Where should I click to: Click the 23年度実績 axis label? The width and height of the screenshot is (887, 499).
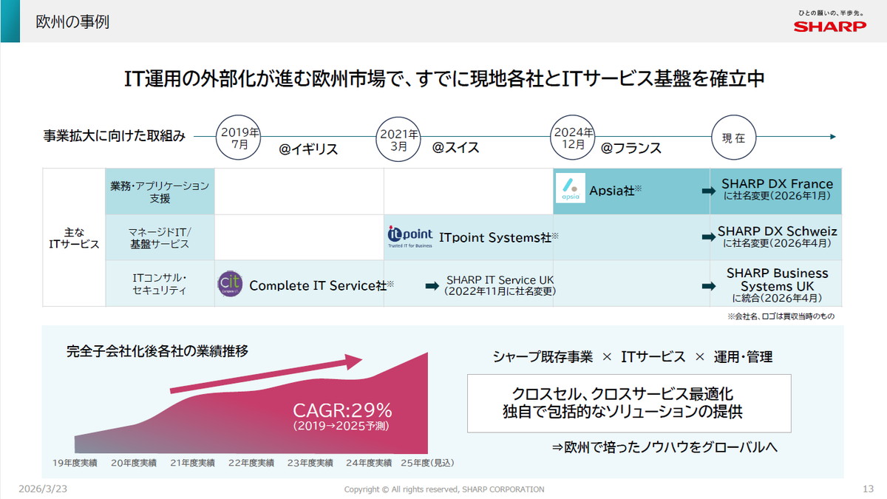(310, 463)
